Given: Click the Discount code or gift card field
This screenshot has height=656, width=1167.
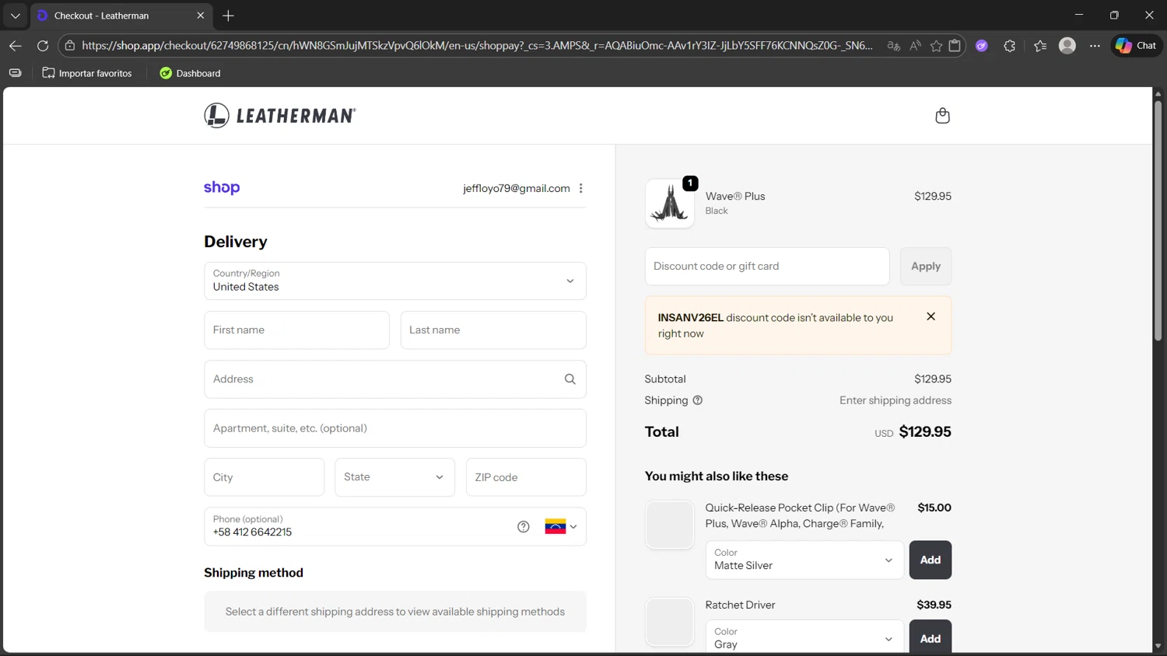Looking at the screenshot, I should pos(767,267).
